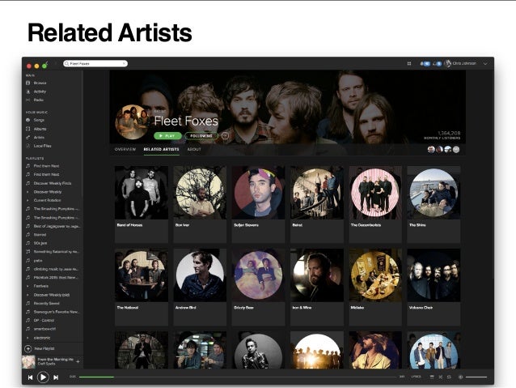Open the play queue icon

click(432, 377)
